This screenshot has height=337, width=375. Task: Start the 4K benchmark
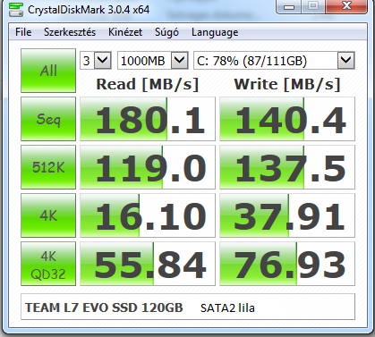(48, 215)
